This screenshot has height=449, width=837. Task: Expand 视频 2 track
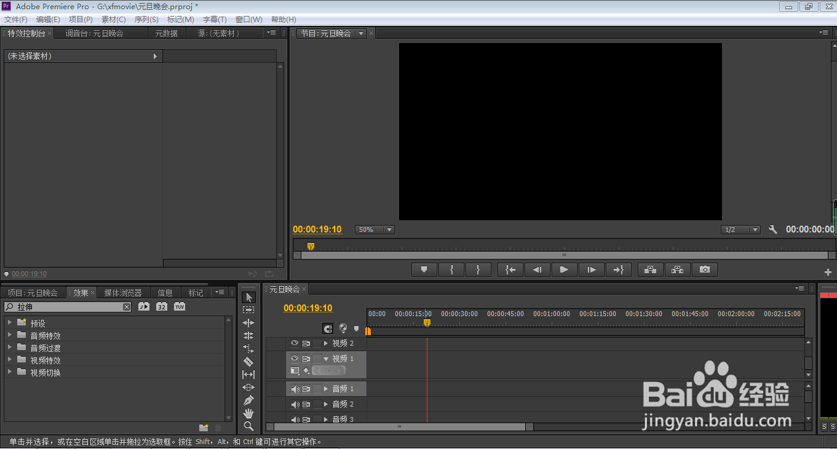326,343
